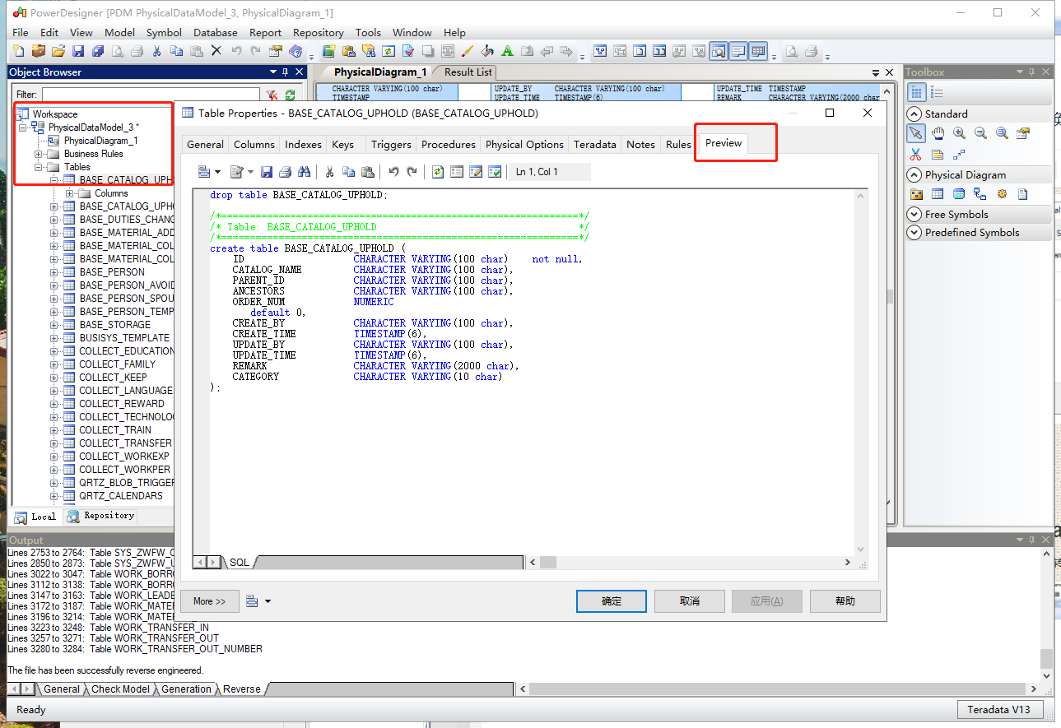Click the More button in dialog

(209, 600)
